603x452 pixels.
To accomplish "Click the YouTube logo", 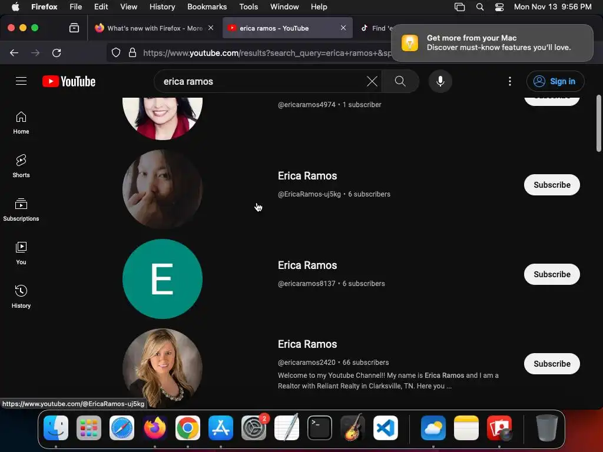I will (x=69, y=81).
